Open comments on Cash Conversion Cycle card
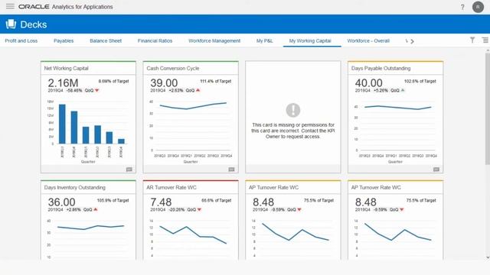The height and width of the screenshot is (275, 490). 231,170
